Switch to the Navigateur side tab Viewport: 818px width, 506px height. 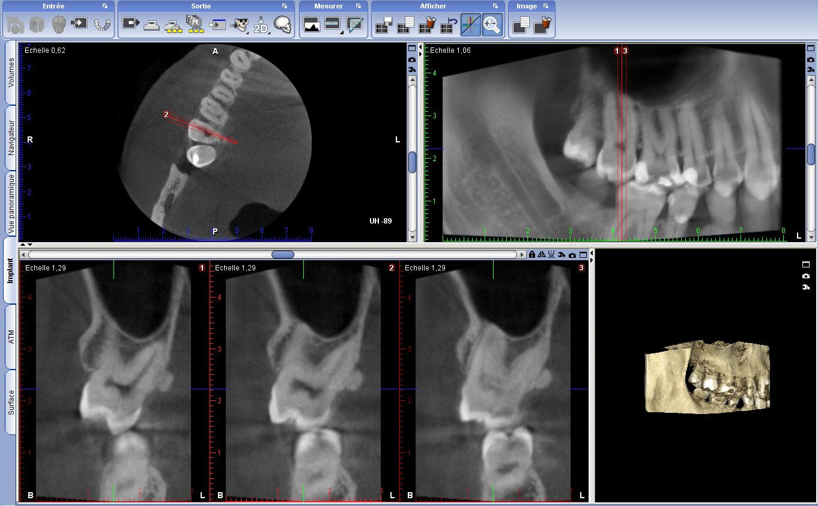pos(11,138)
